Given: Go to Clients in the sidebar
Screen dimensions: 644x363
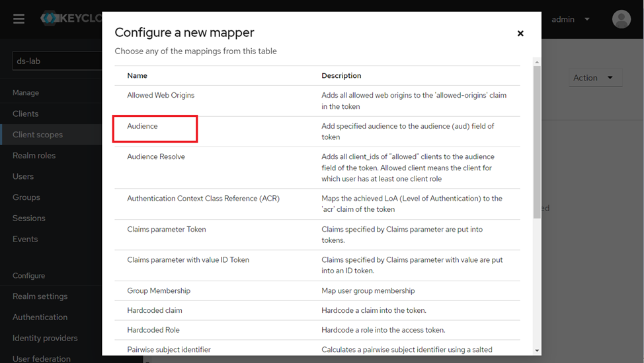Looking at the screenshot, I should (26, 114).
